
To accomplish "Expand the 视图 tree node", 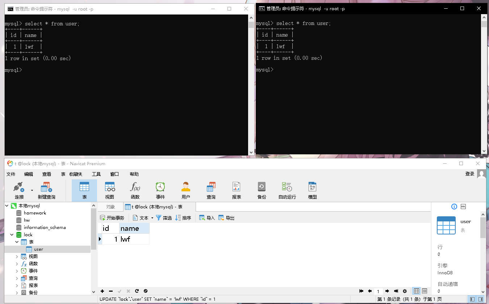I will [17, 256].
